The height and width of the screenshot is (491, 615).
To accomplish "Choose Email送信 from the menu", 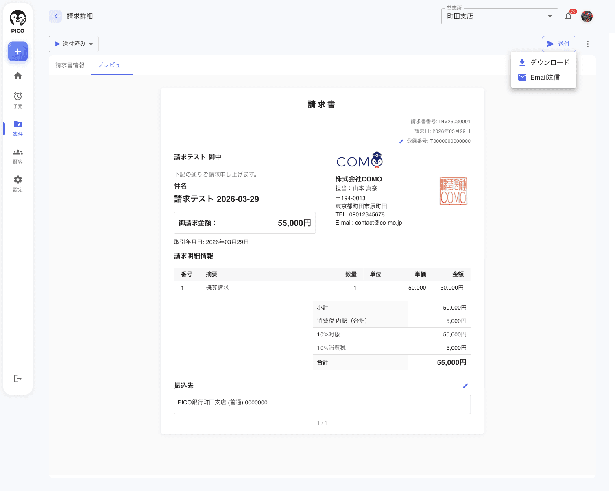I will (543, 77).
